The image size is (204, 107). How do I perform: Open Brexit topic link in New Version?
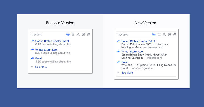click(125, 62)
